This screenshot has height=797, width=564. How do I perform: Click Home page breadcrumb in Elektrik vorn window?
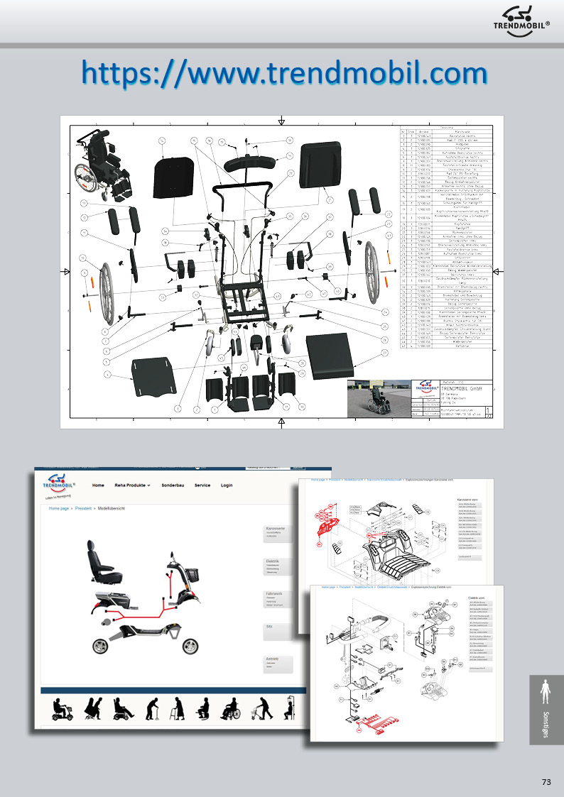pyautogui.click(x=329, y=587)
